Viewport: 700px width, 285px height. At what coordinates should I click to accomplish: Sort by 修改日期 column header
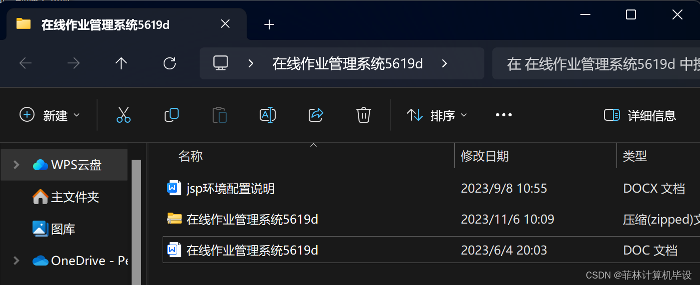(485, 156)
